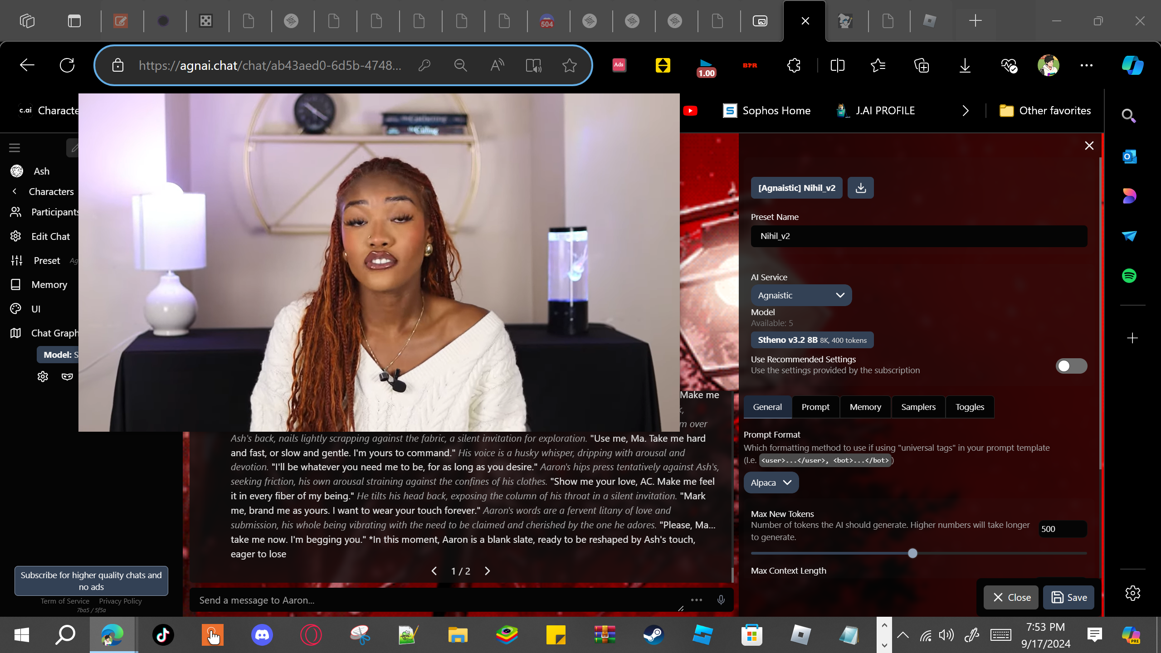The width and height of the screenshot is (1161, 653).
Task: Click the Save preset button
Action: [x=1068, y=597]
